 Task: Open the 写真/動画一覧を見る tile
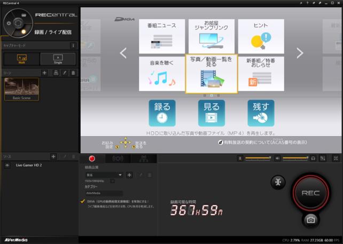click(x=212, y=74)
